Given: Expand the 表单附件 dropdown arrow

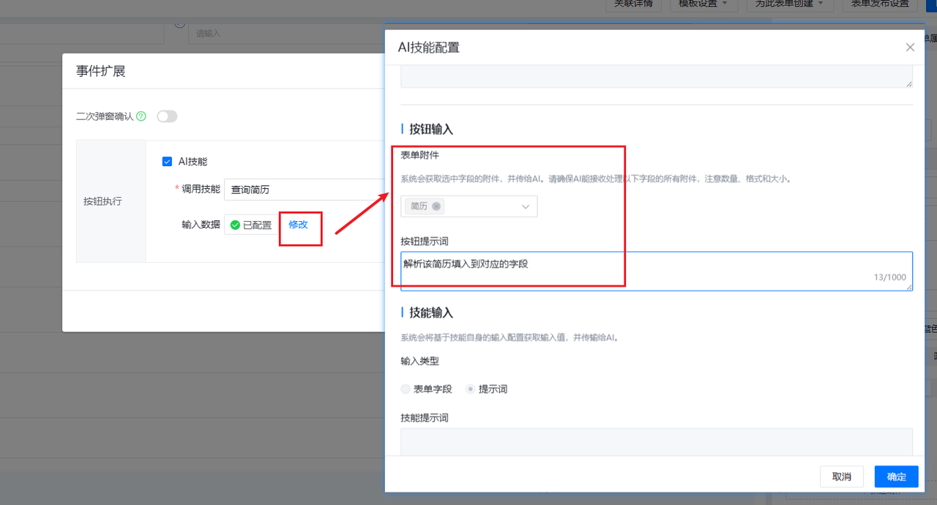Looking at the screenshot, I should (525, 207).
